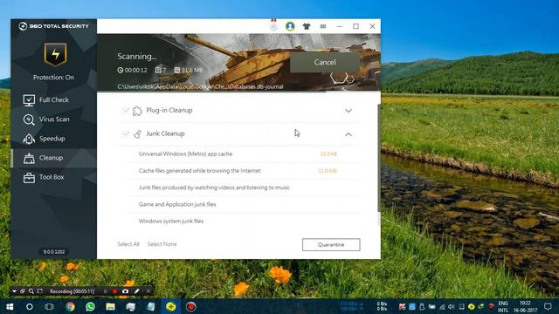Image resolution: width=559 pixels, height=314 pixels.
Task: Close the recording toolbar
Action: pyautogui.click(x=148, y=291)
